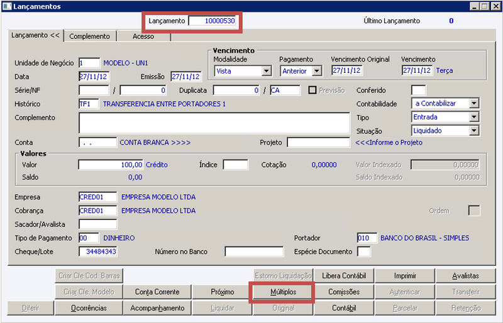Click the Portador code field 010
Image resolution: width=503 pixels, height=323 pixels.
click(x=367, y=238)
